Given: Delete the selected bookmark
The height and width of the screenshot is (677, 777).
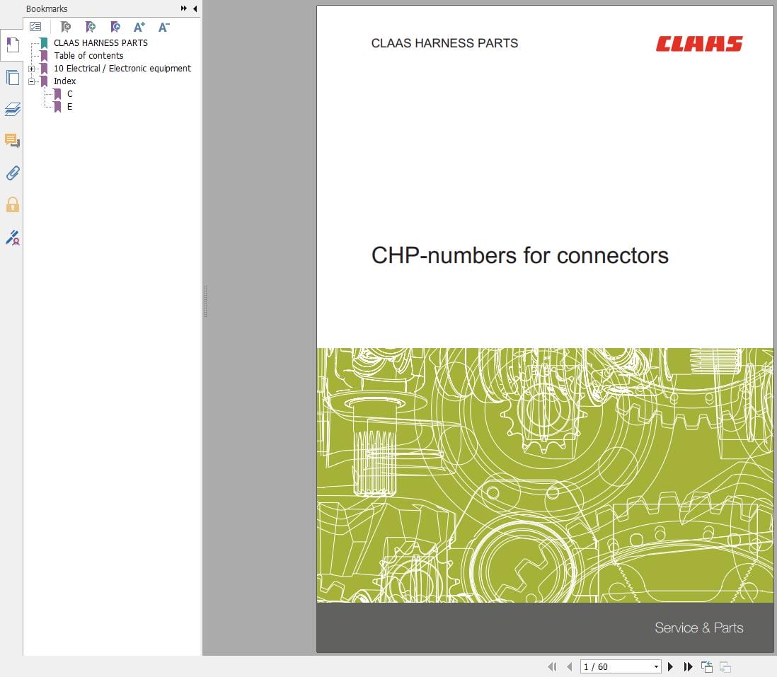Looking at the screenshot, I should coord(66,27).
